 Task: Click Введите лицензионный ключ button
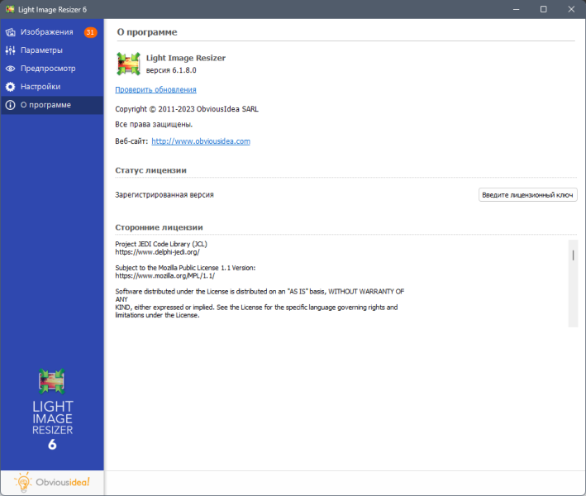coord(527,195)
